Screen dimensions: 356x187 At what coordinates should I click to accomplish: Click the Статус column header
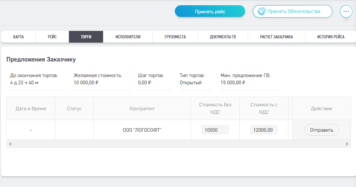(74, 109)
